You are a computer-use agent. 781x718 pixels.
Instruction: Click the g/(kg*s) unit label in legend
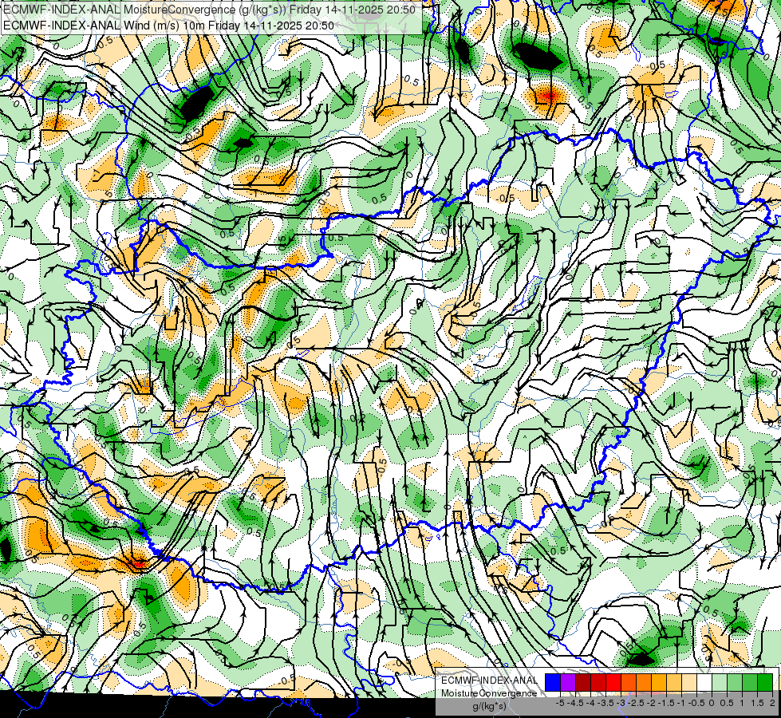point(489,707)
